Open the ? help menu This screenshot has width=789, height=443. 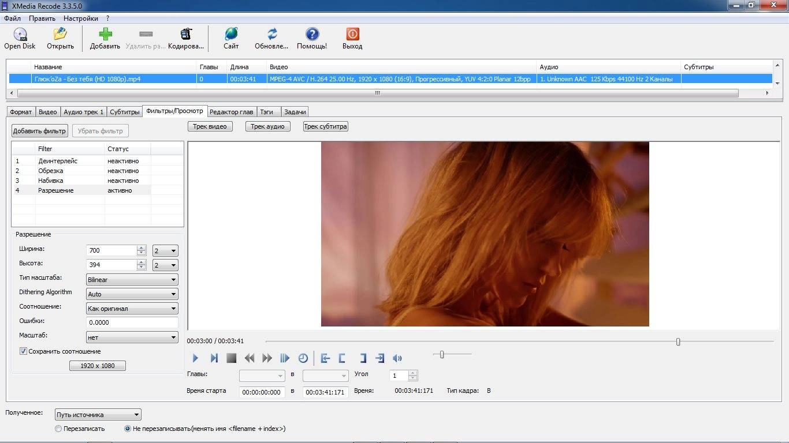[x=107, y=18]
